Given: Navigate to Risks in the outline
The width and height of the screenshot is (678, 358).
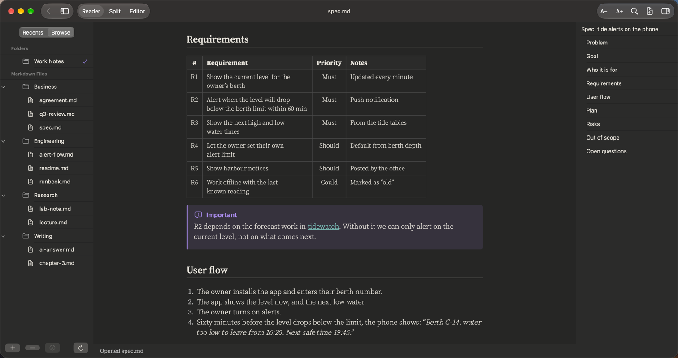Looking at the screenshot, I should click(x=593, y=124).
